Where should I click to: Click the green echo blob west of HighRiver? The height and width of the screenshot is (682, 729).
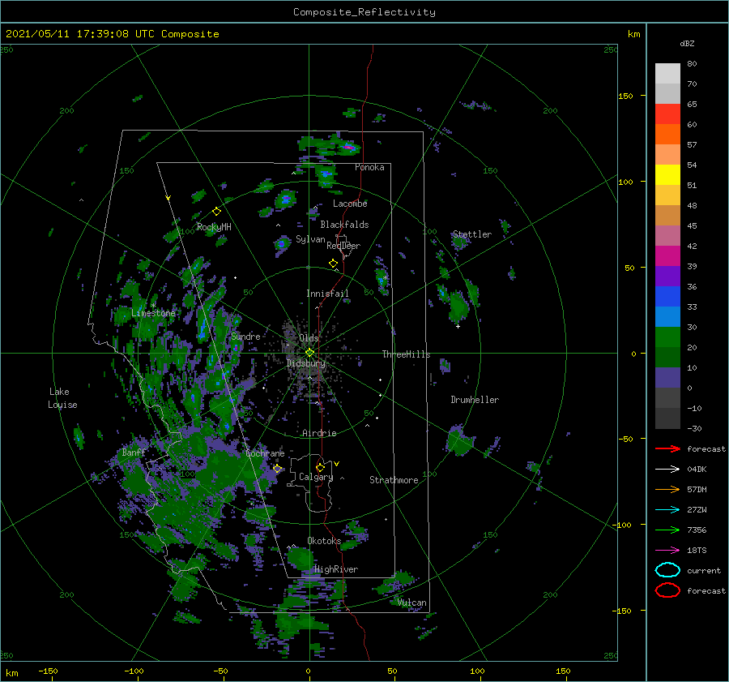pos(300,558)
